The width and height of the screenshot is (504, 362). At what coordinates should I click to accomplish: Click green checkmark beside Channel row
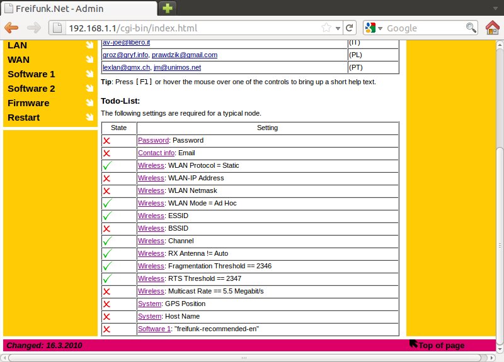107,241
